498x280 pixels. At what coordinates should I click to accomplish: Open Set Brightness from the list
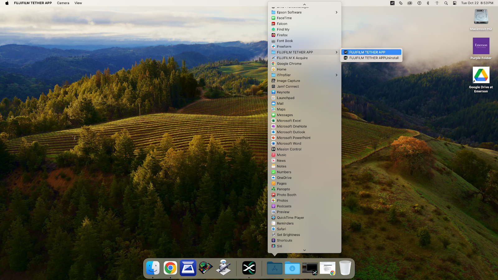[304, 235]
